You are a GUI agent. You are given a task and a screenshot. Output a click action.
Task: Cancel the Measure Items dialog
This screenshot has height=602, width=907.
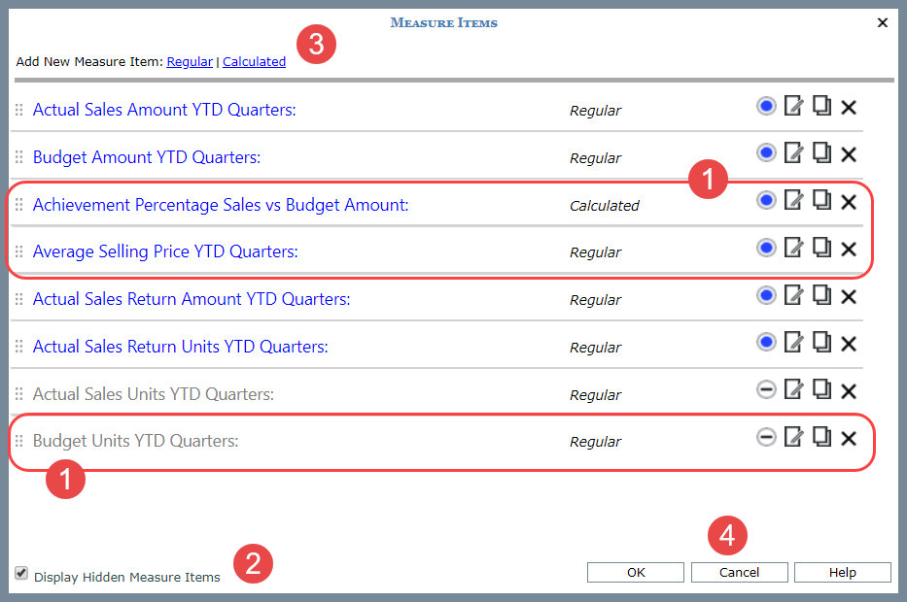(739, 572)
